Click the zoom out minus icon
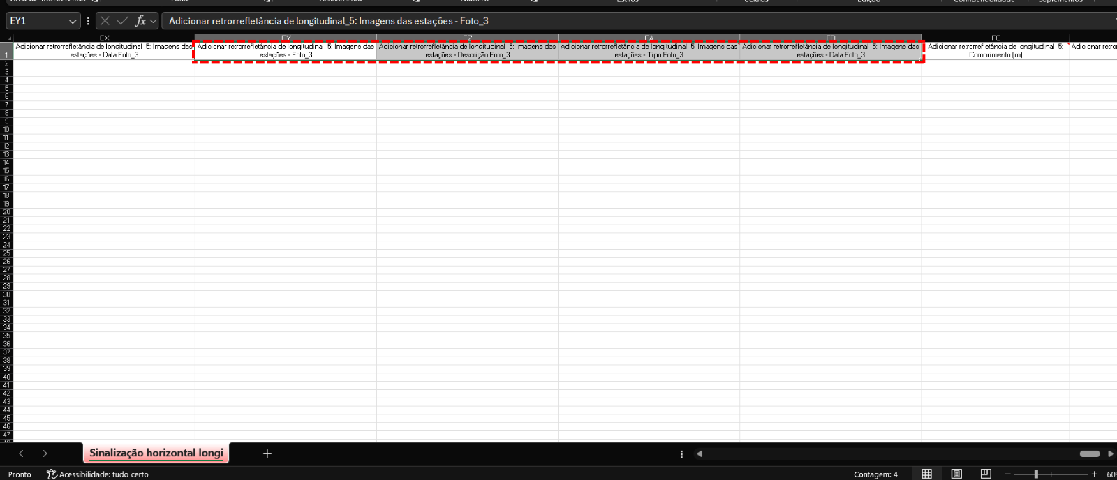Screen dimensions: 1117x480 [x=1007, y=474]
